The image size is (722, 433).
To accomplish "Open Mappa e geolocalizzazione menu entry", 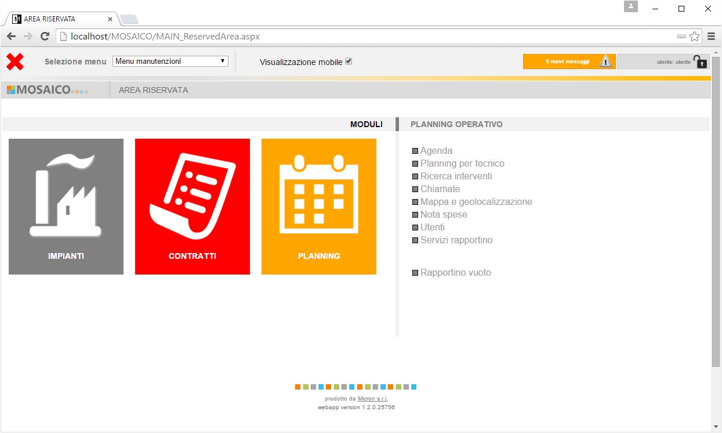I will pyautogui.click(x=476, y=202).
